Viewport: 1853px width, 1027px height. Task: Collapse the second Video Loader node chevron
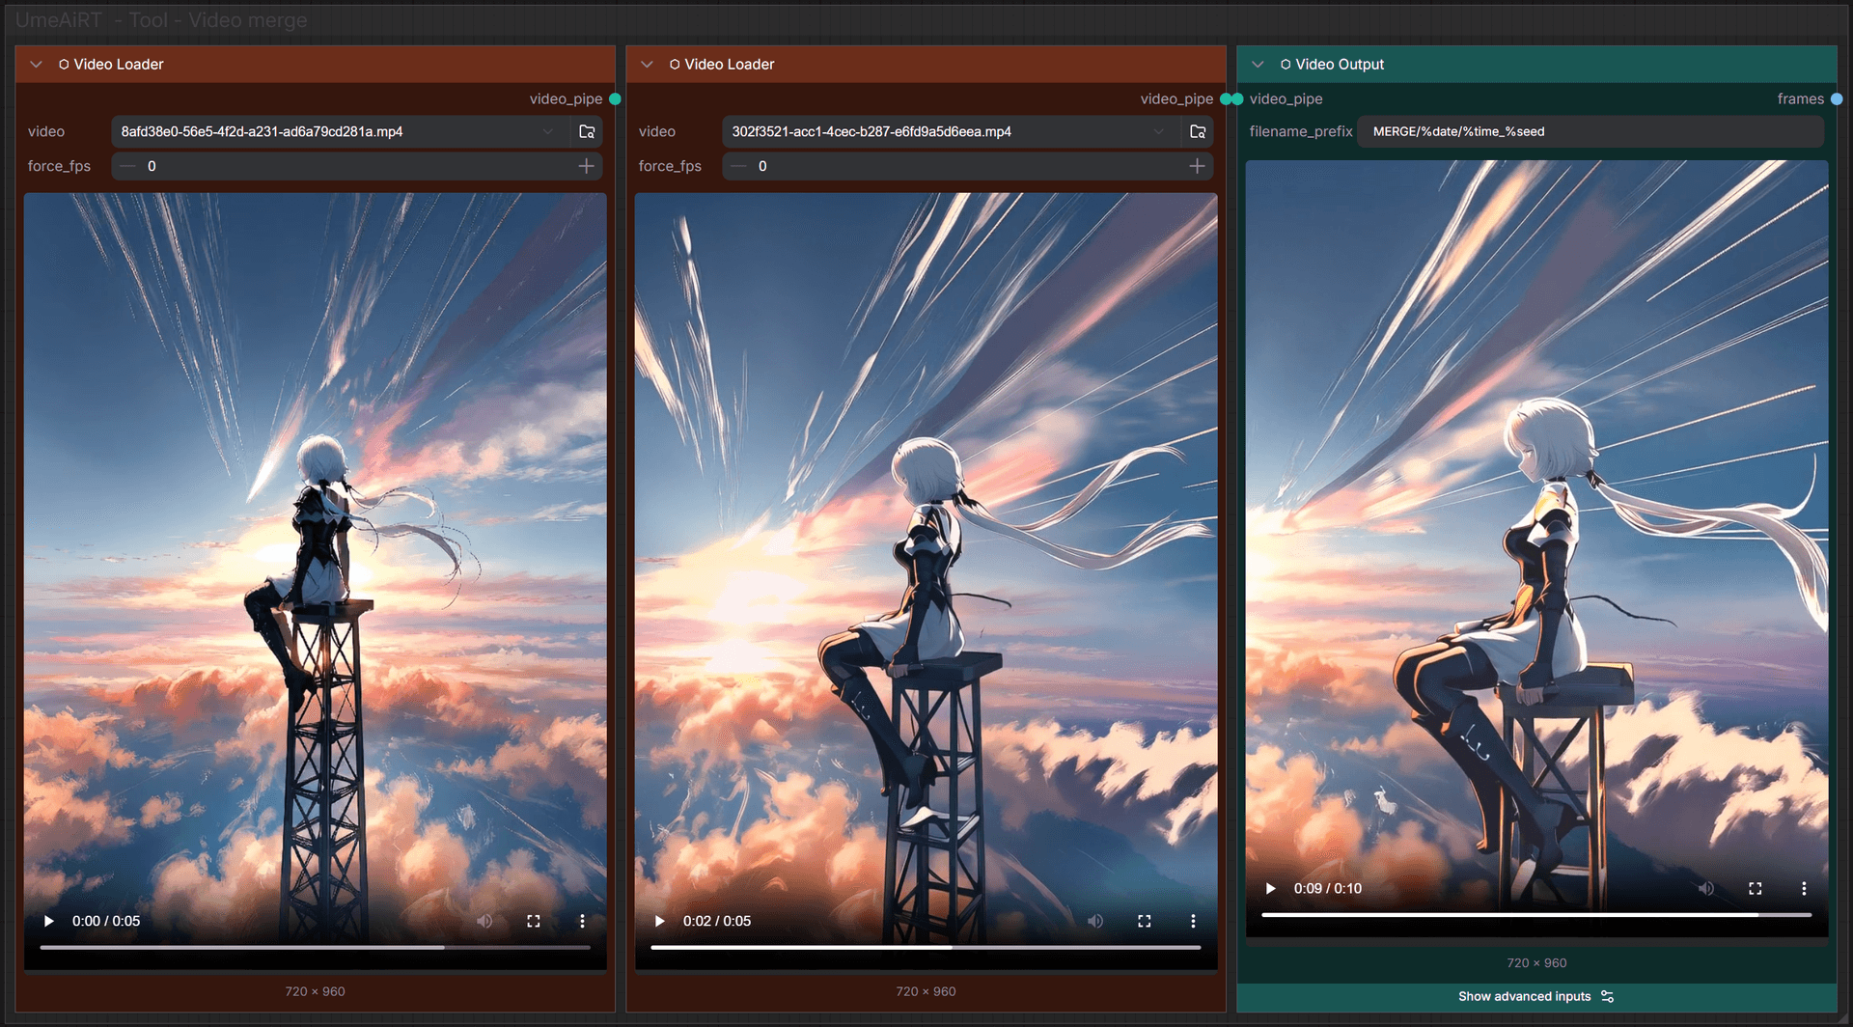pyautogui.click(x=647, y=64)
